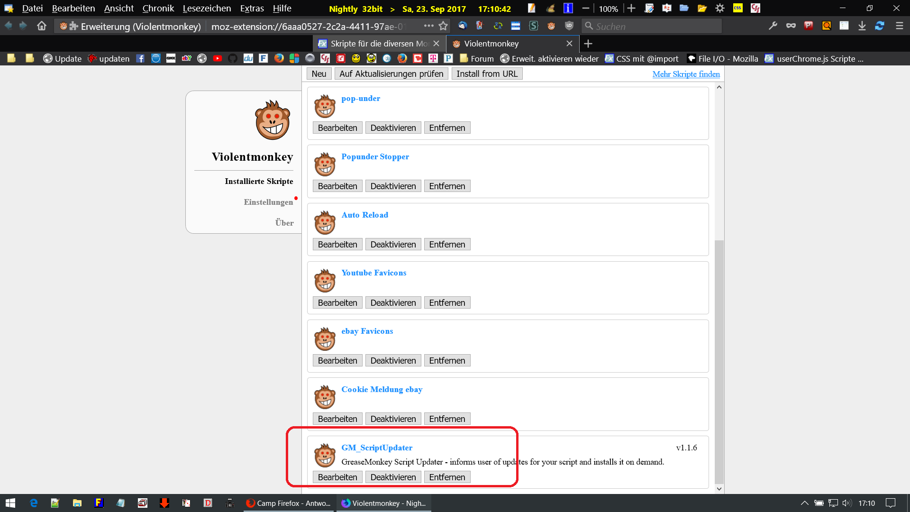Open the Mehr Skripte finden link
This screenshot has width=910, height=512.
click(686, 74)
